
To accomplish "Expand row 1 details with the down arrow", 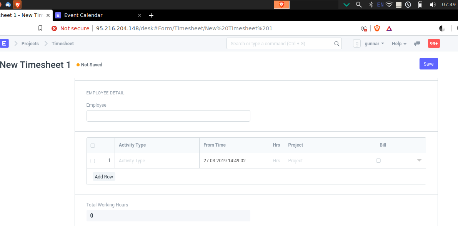I will (419, 160).
